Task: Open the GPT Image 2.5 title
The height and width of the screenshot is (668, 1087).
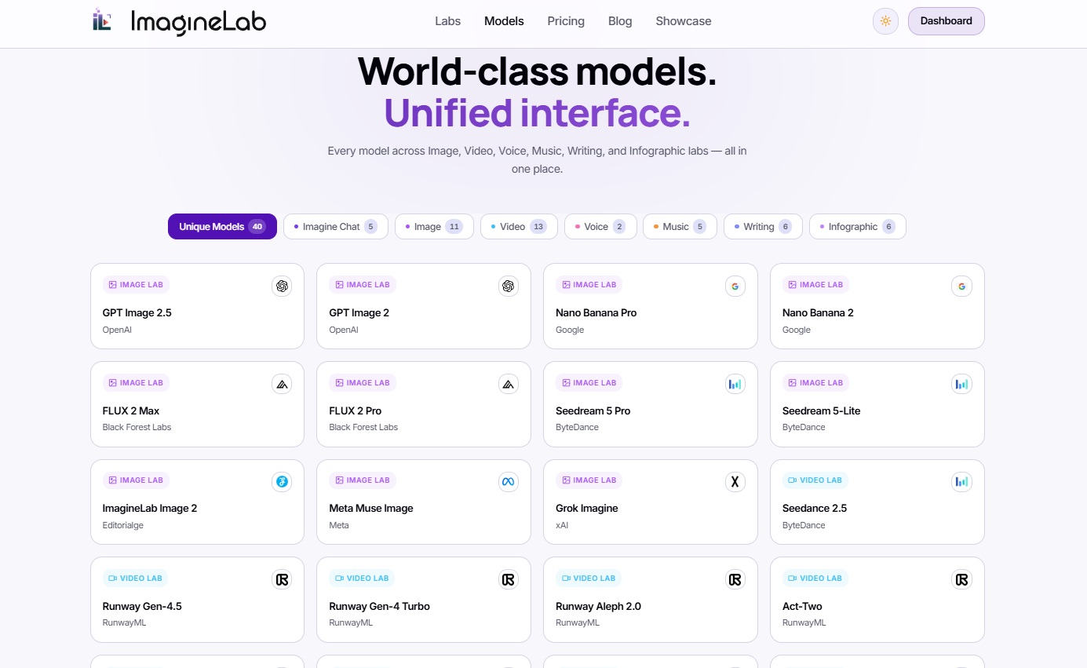Action: (137, 312)
